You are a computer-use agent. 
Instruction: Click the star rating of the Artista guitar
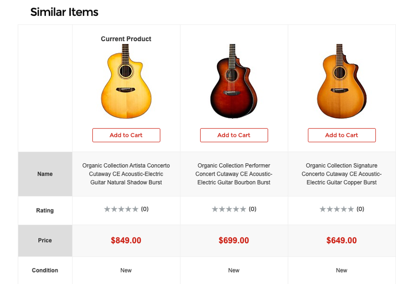121,209
